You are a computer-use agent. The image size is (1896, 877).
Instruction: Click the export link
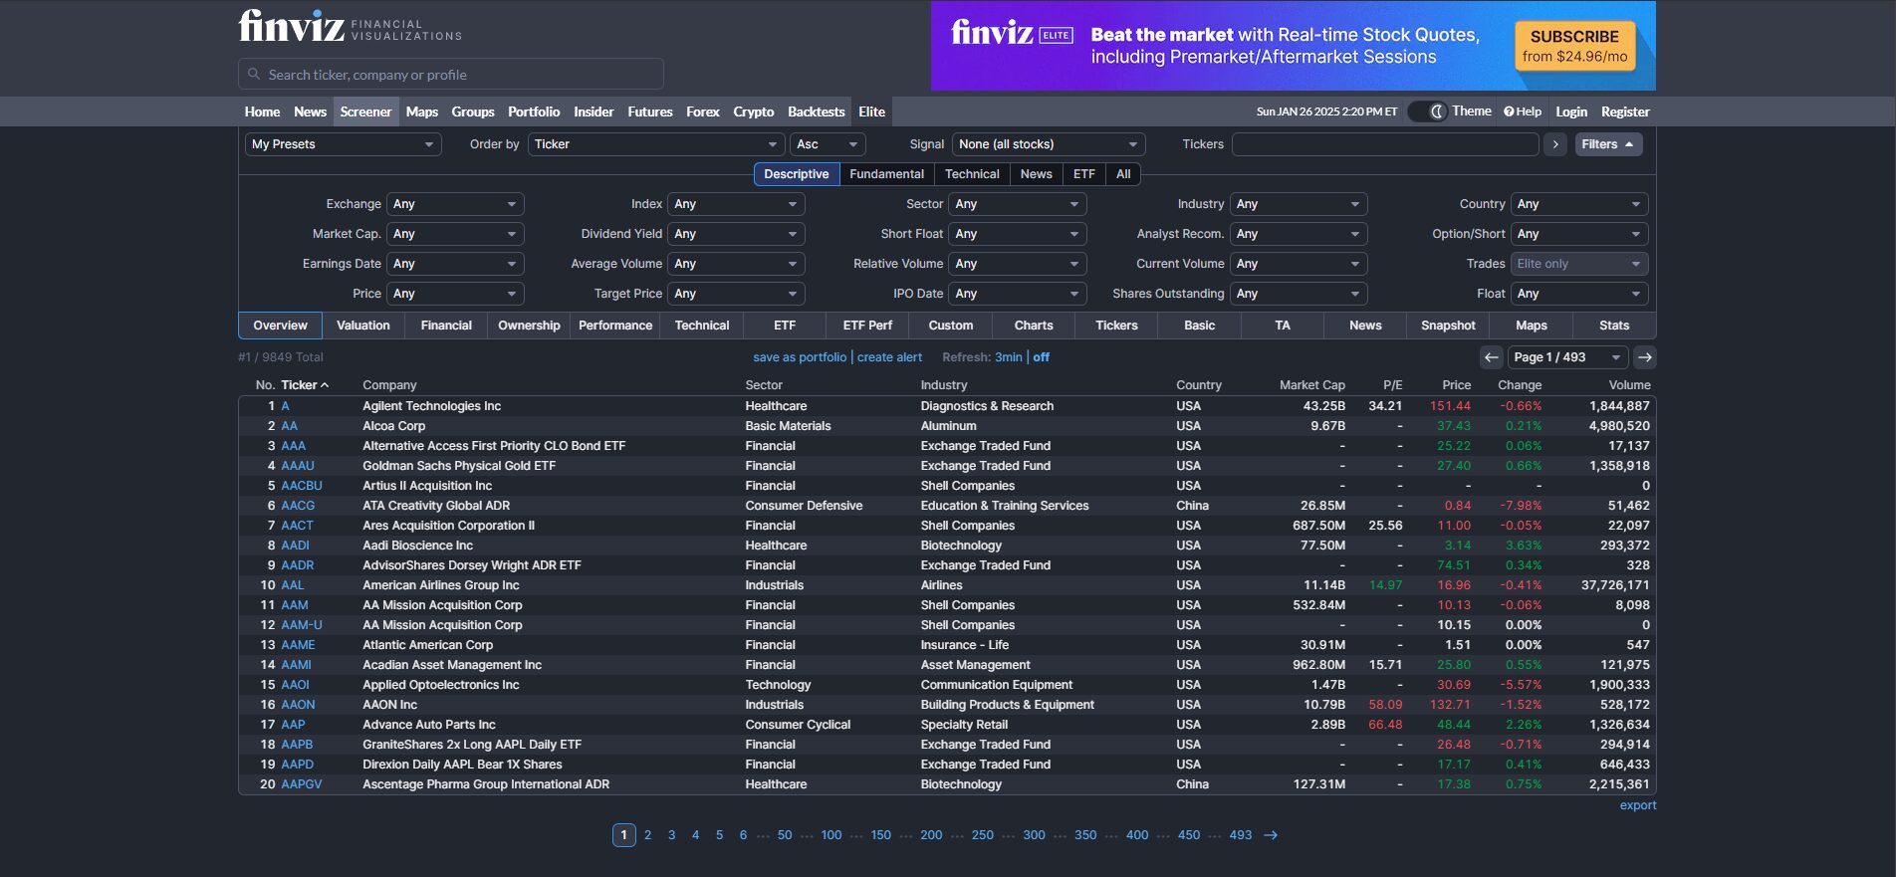pos(1638,805)
